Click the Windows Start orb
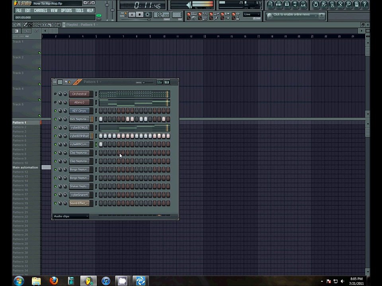 pyautogui.click(x=19, y=281)
